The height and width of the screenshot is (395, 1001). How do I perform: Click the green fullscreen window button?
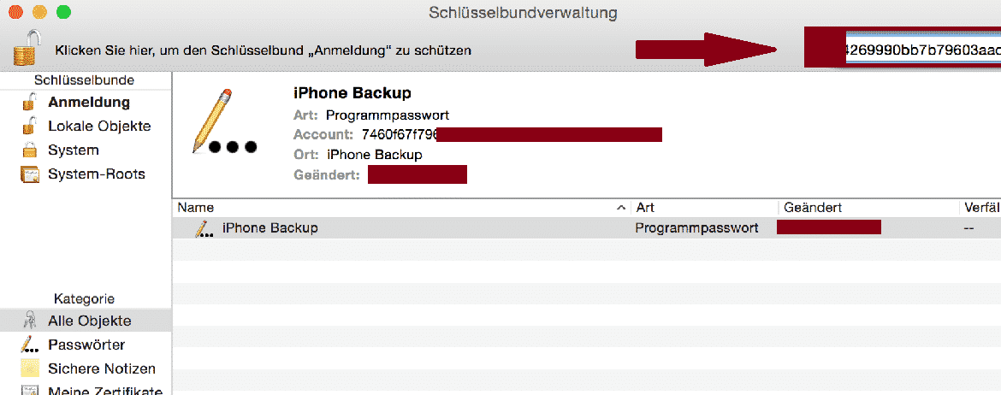click(63, 11)
